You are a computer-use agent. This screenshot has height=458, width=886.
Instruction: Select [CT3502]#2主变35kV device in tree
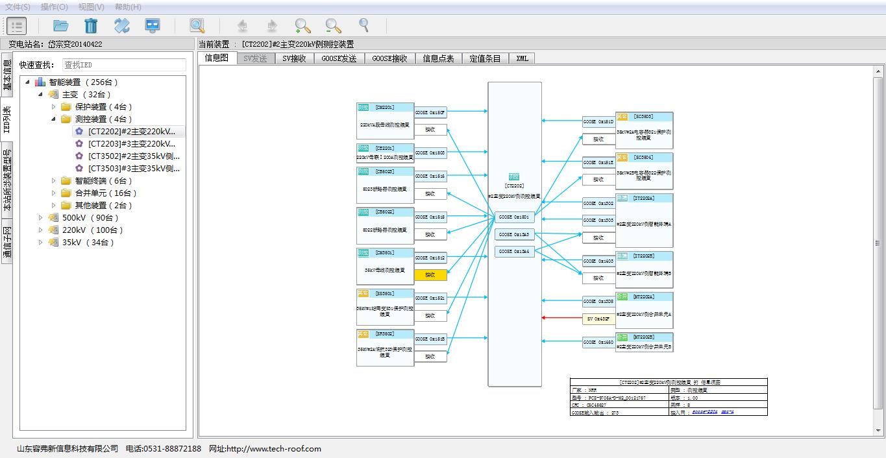pos(133,156)
